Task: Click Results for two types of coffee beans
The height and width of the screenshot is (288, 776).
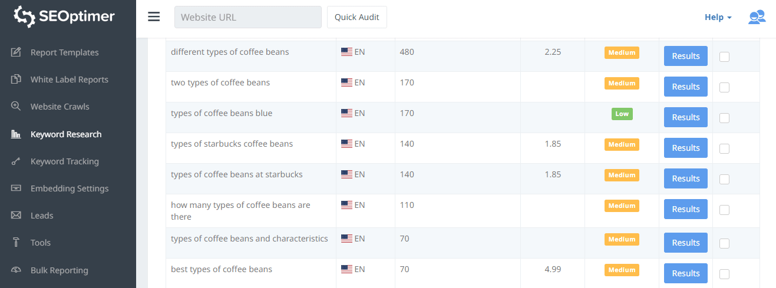Action: pos(685,87)
